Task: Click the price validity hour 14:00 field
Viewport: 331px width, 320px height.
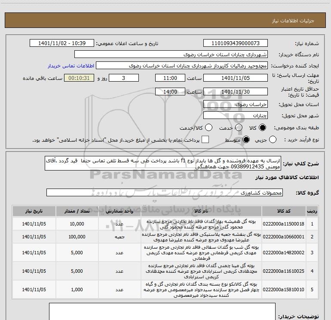Action: 170,91
